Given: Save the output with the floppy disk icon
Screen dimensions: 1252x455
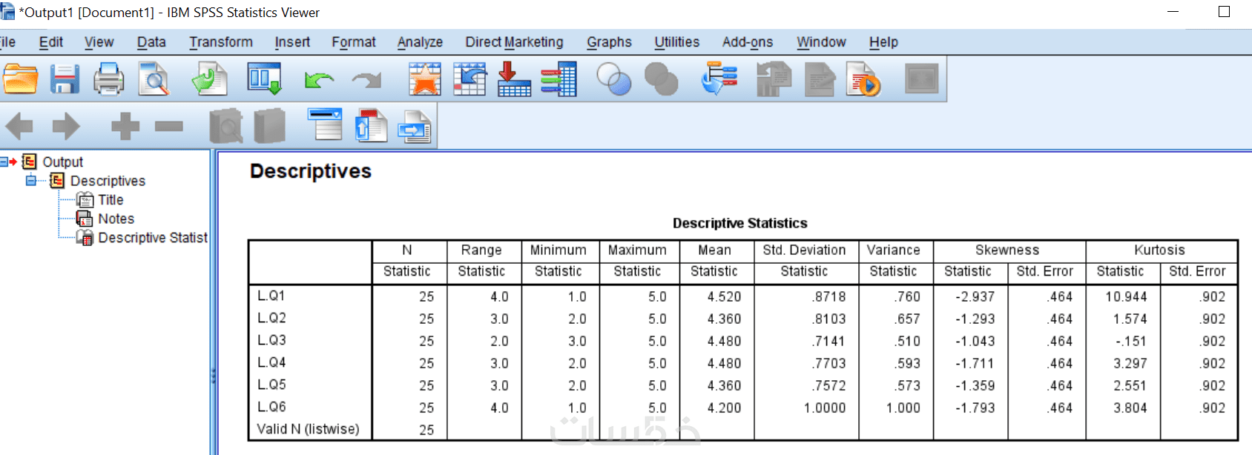Looking at the screenshot, I should coord(65,79).
